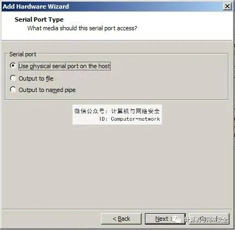235x230 pixels.
Task: Choose the Output to file radio button
Action: point(13,78)
